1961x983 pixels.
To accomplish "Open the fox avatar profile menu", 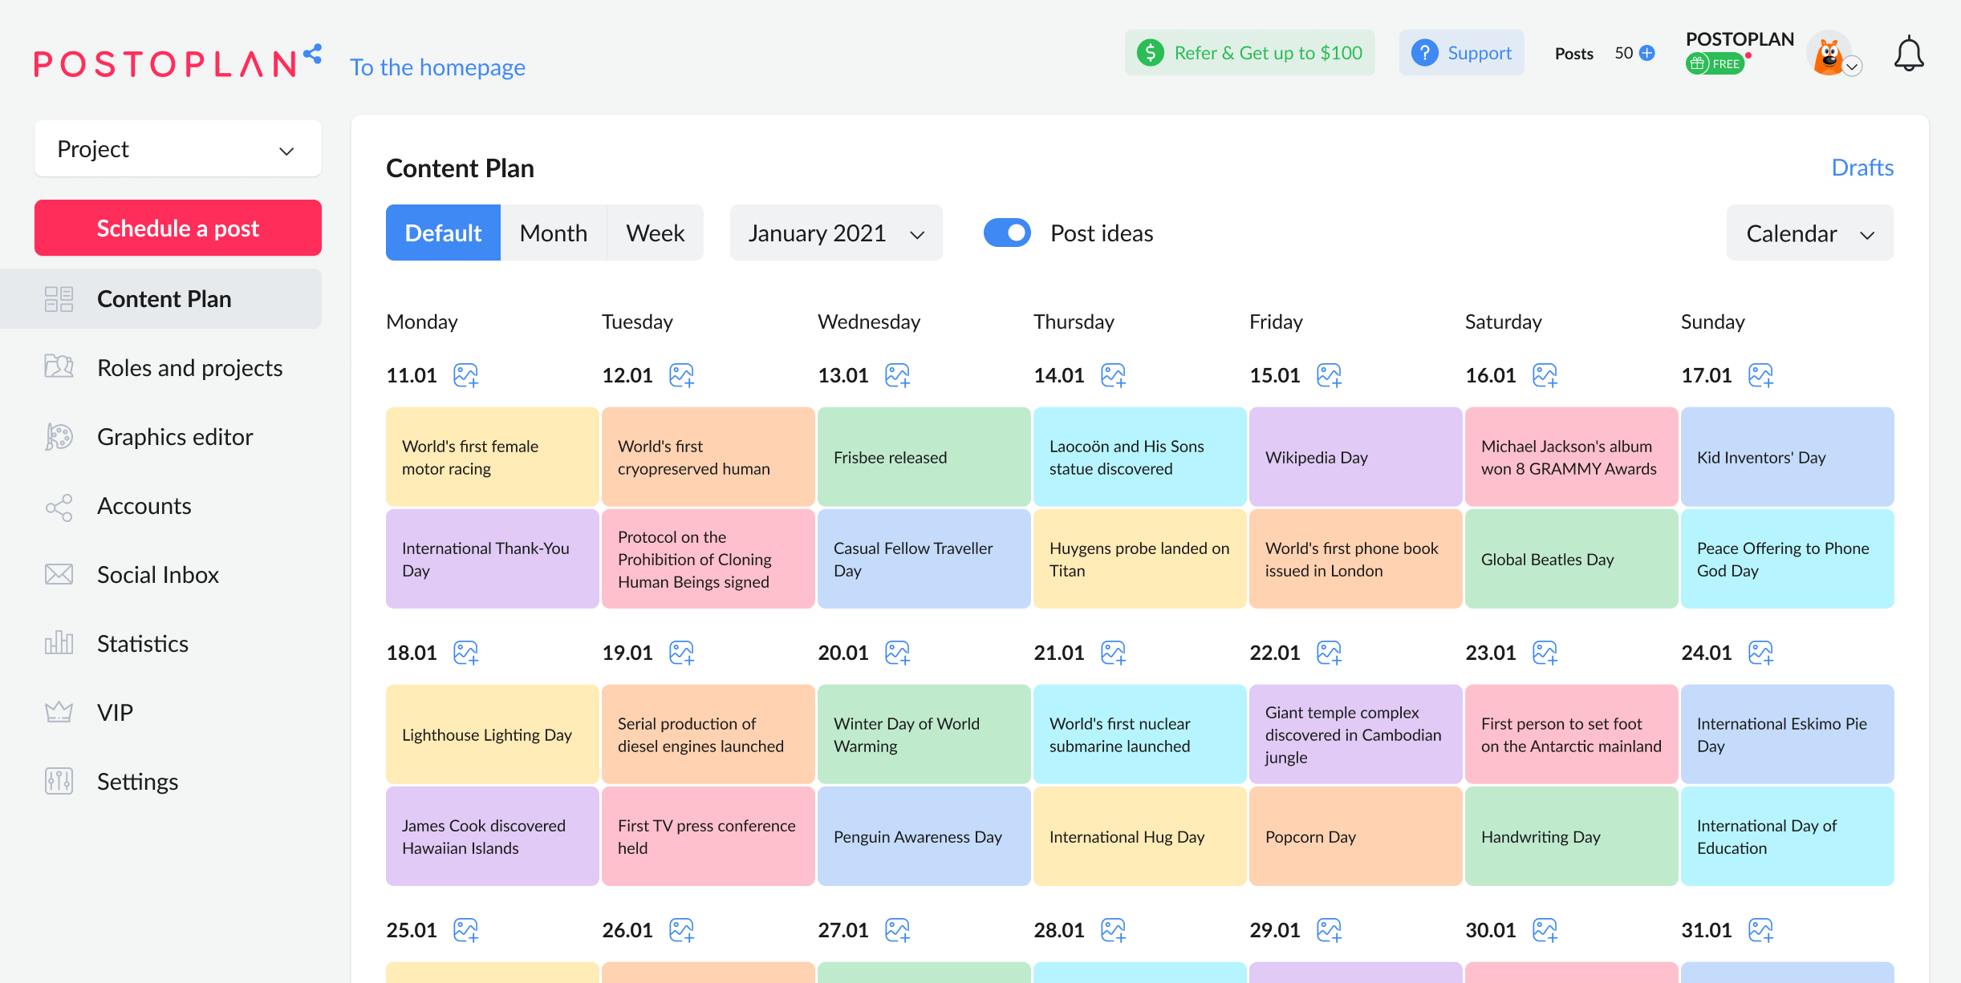I will point(1828,54).
